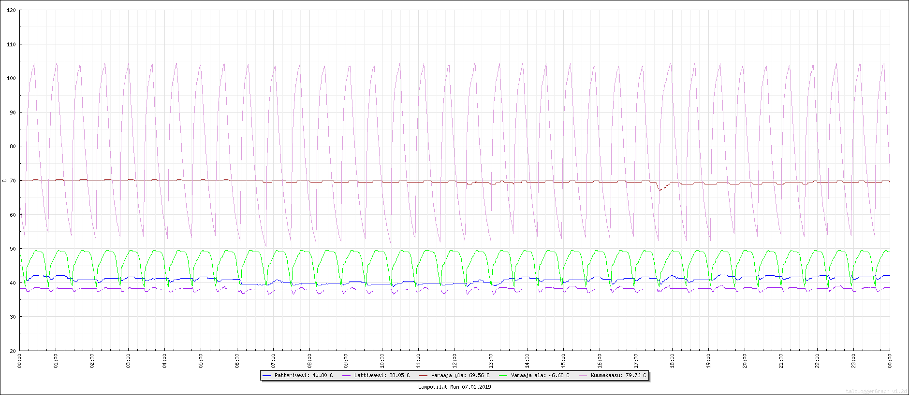Click the 70 value on the temperature axis
This screenshot has width=909, height=395.
tap(13, 181)
